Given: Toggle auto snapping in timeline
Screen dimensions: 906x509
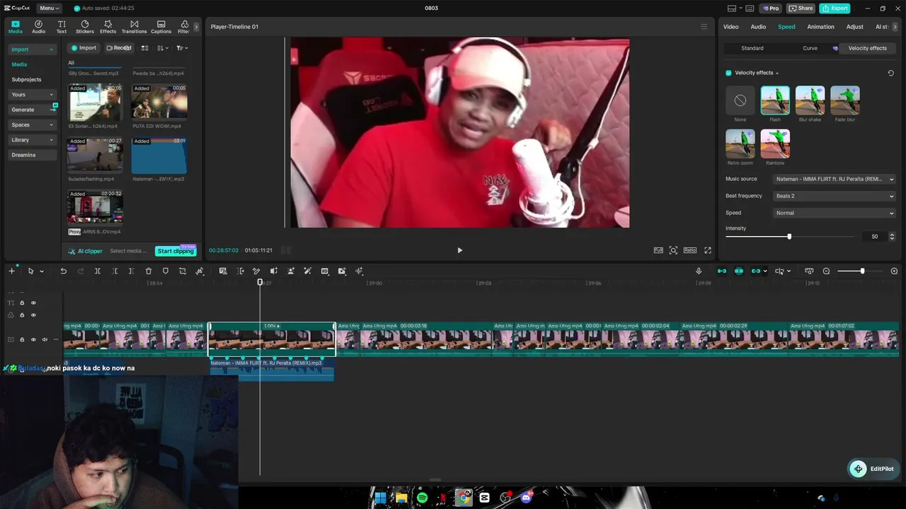Looking at the screenshot, I should (x=739, y=271).
